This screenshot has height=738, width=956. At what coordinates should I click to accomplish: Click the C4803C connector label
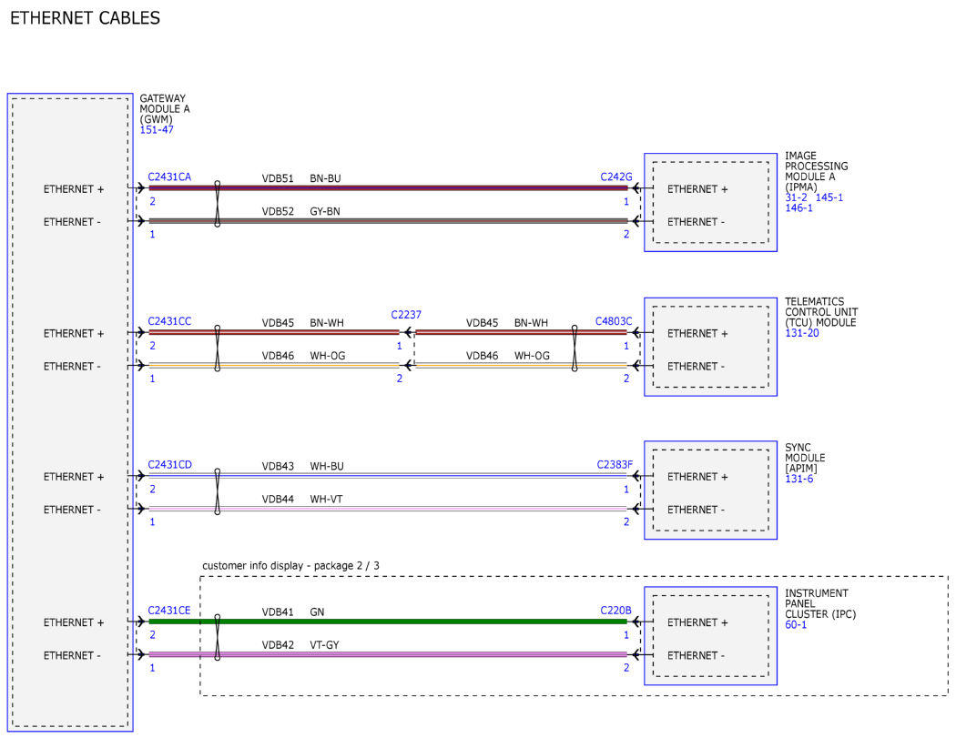click(x=613, y=321)
